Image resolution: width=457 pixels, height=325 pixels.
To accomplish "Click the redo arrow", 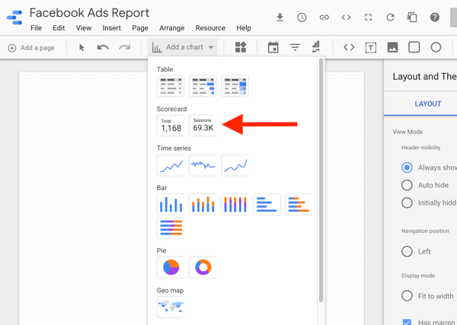I will click(x=125, y=47).
